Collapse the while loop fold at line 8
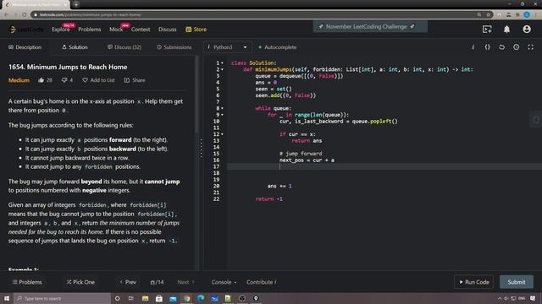Screen dimensions: 542x304 click(x=222, y=108)
